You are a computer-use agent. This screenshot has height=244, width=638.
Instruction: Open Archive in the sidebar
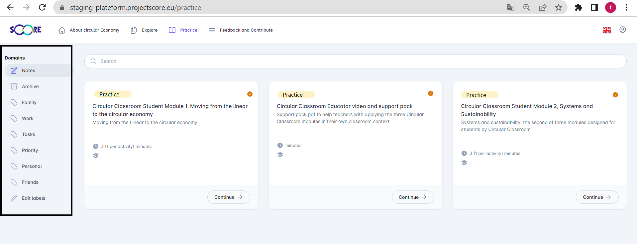tap(30, 86)
